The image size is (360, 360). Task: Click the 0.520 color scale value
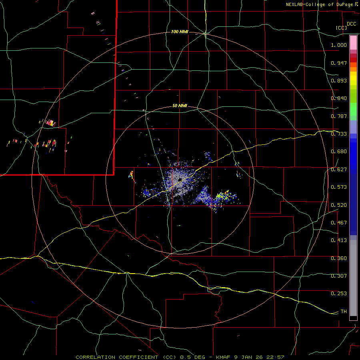[339, 205]
